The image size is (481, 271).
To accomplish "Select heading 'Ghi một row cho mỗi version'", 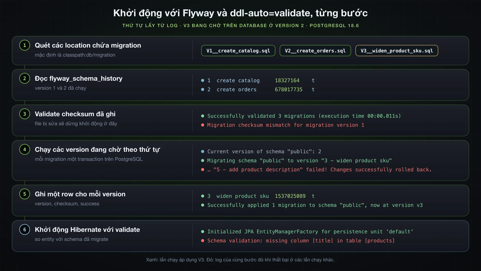I will [x=80, y=194].
